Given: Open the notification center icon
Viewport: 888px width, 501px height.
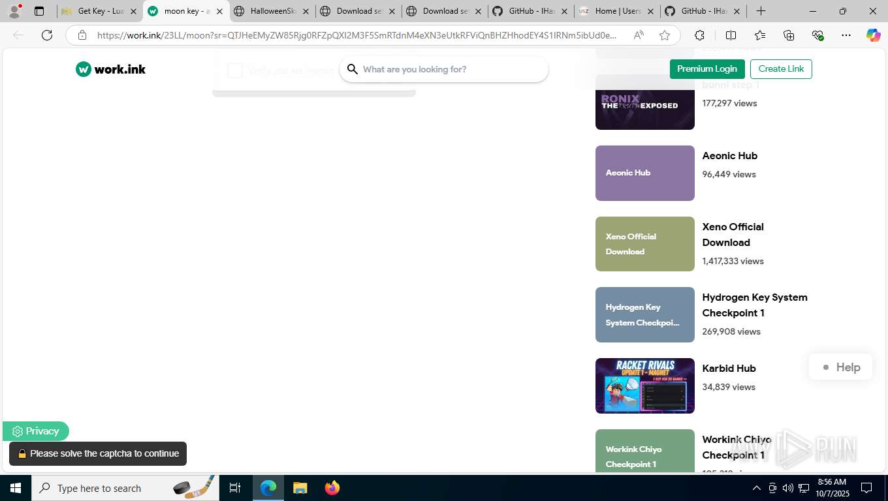Looking at the screenshot, I should (866, 488).
